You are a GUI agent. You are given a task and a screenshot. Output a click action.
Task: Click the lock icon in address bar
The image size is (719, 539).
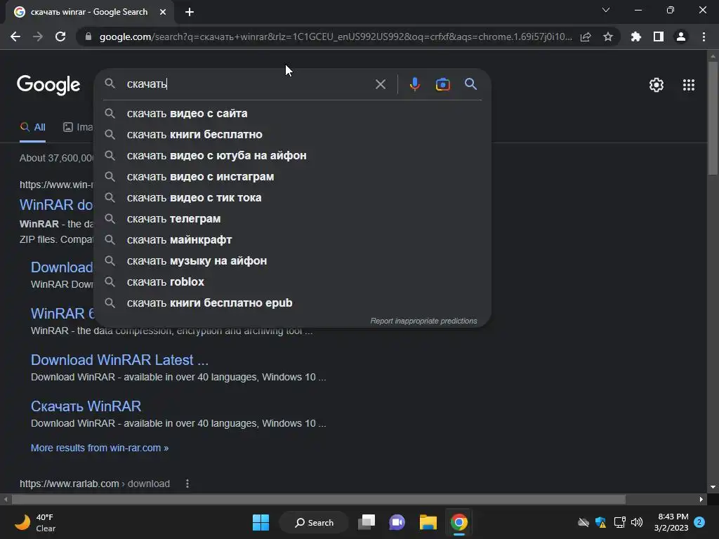88,36
